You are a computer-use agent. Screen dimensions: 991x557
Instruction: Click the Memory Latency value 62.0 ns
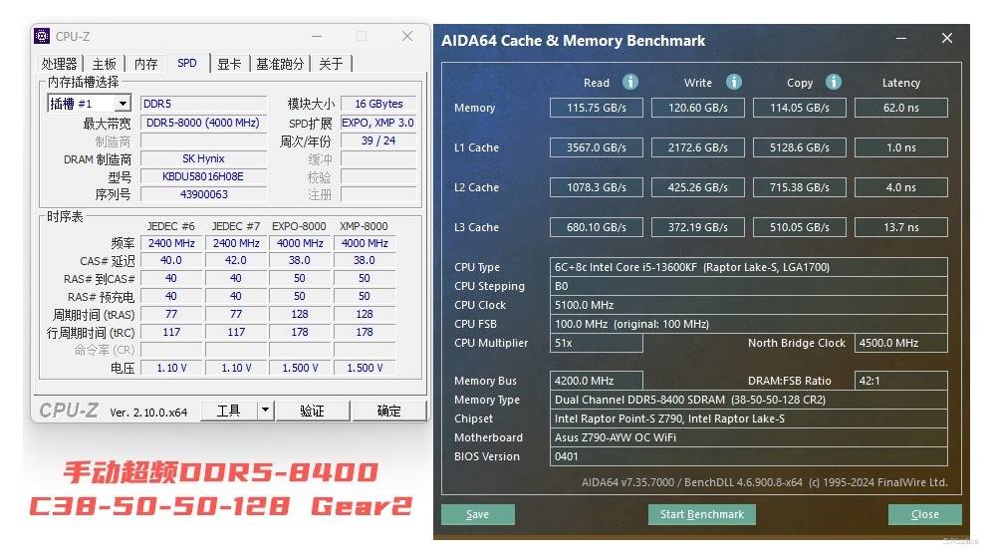(x=901, y=108)
